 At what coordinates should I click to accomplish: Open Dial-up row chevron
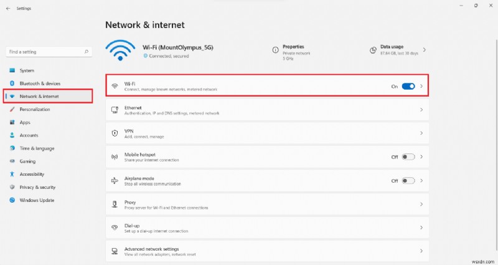click(x=421, y=228)
